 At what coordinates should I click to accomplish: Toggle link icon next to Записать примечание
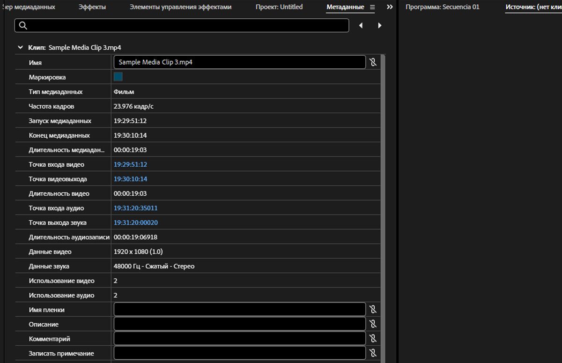coord(373,353)
